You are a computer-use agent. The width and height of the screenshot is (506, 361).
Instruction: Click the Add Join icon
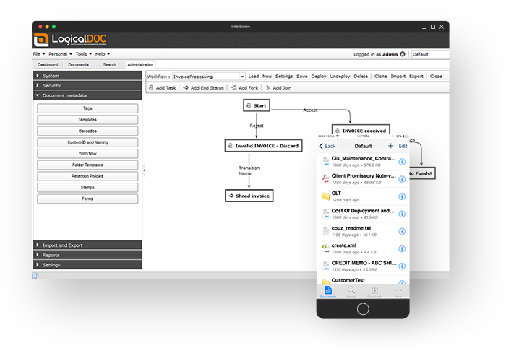(x=268, y=87)
